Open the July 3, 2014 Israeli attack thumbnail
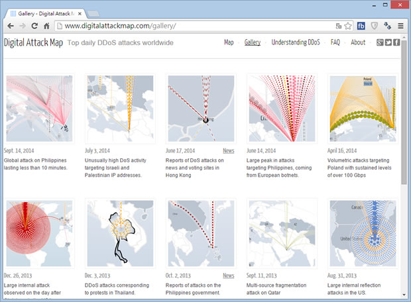411x302 pixels. pyautogui.click(x=120, y=109)
